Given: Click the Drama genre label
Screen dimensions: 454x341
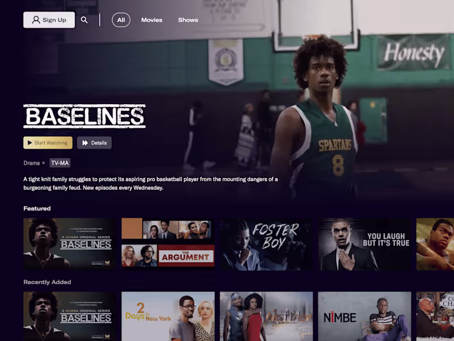Looking at the screenshot, I should tap(32, 163).
